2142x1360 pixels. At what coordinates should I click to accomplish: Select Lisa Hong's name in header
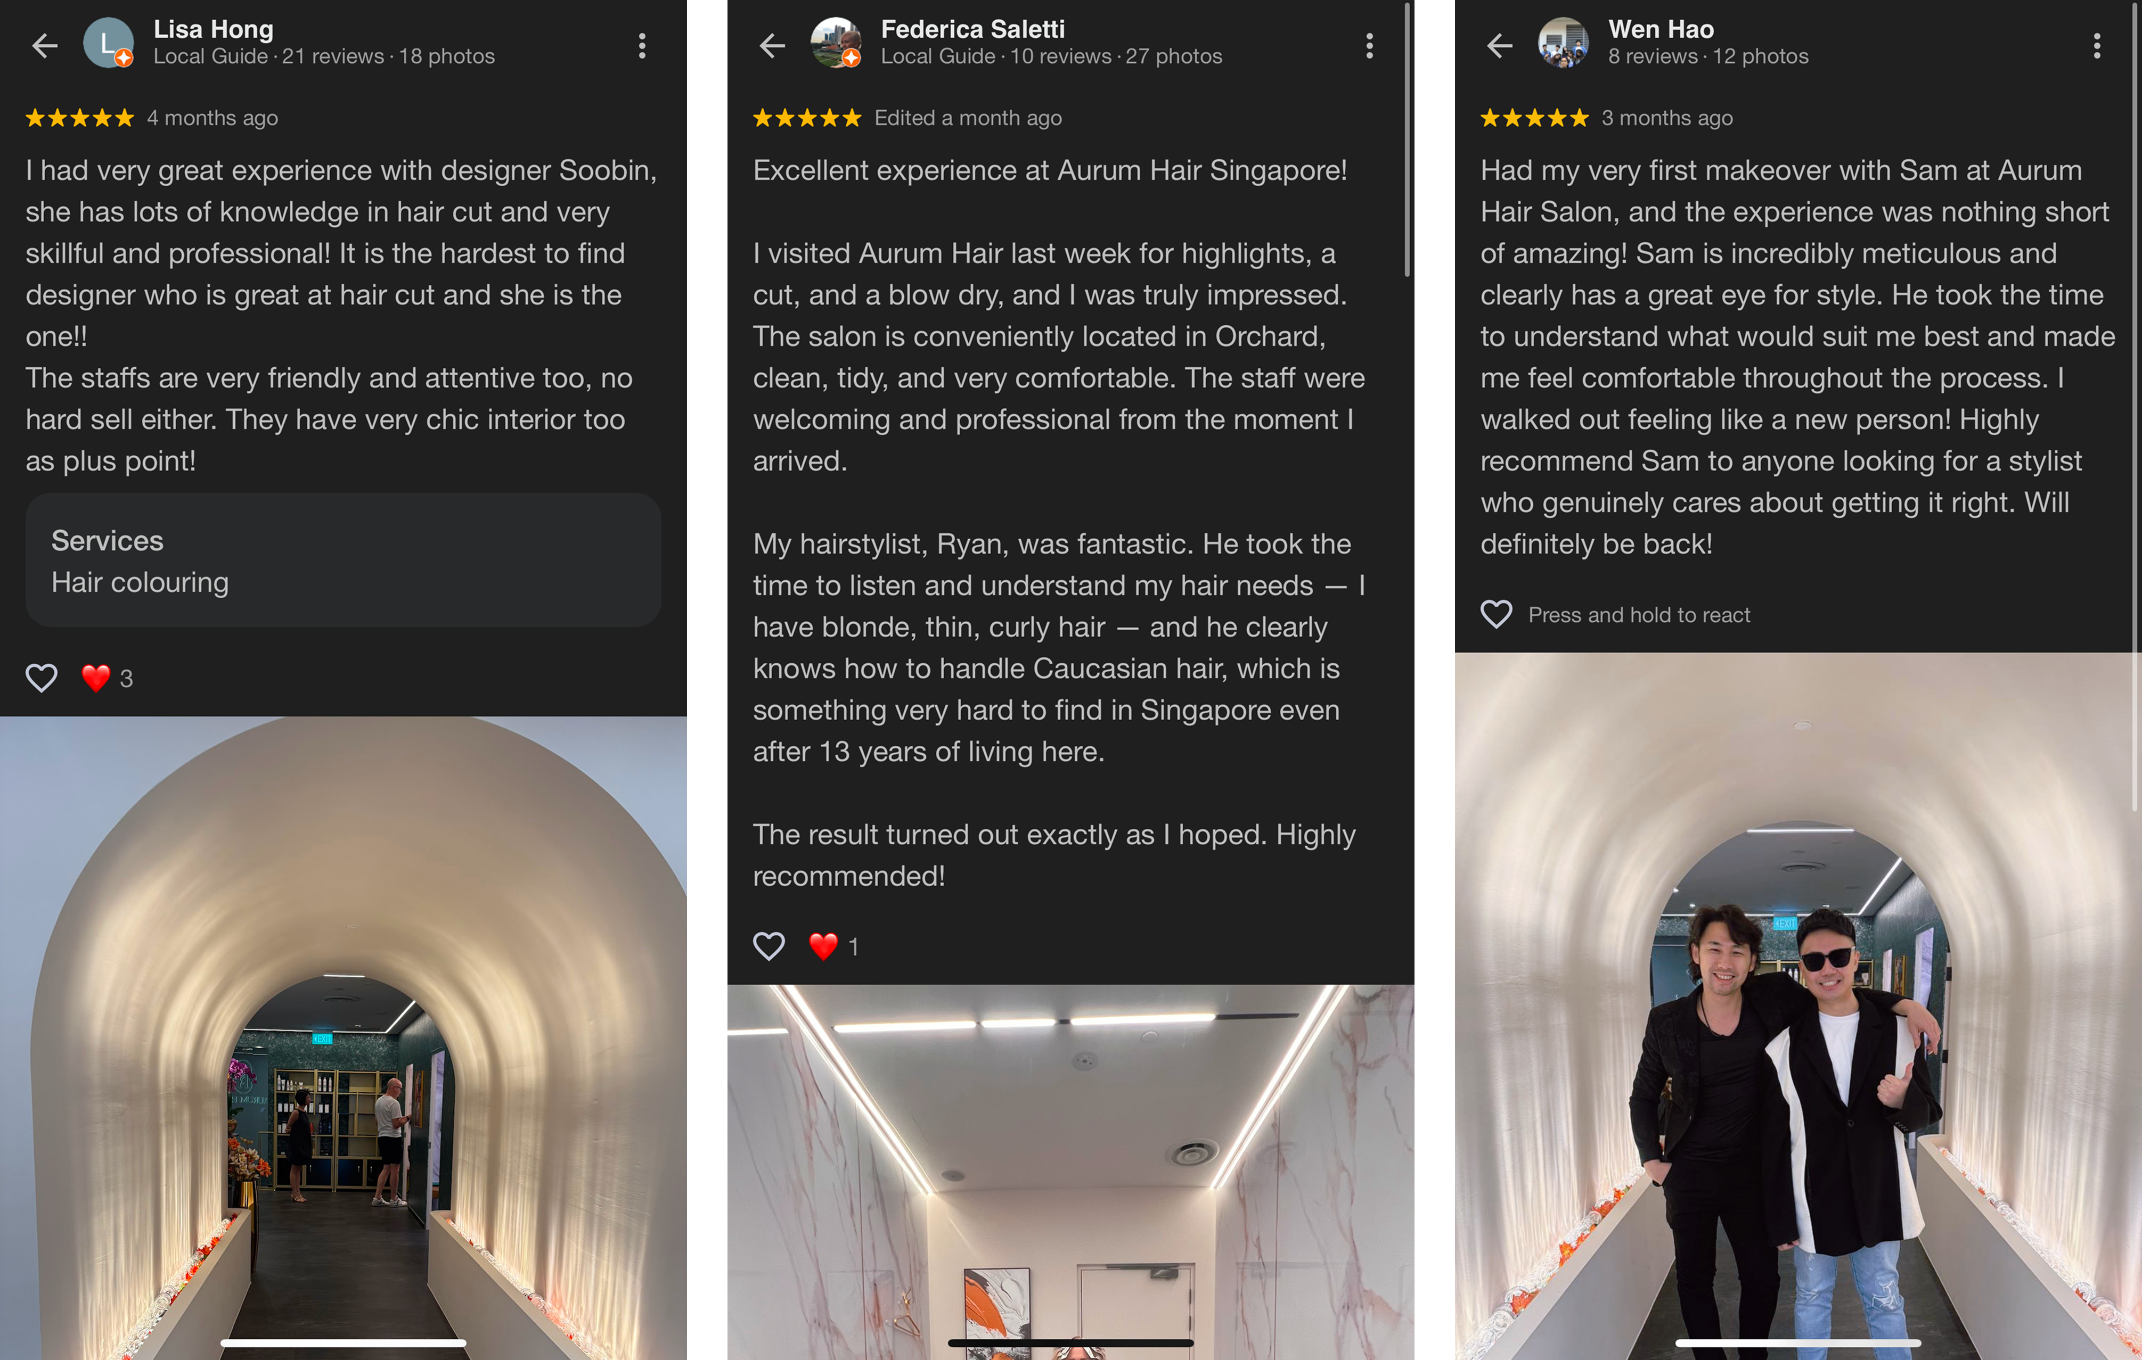pos(214,29)
